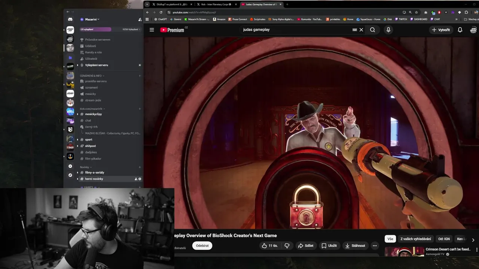Invite people to Mazarini server

tap(140, 19)
